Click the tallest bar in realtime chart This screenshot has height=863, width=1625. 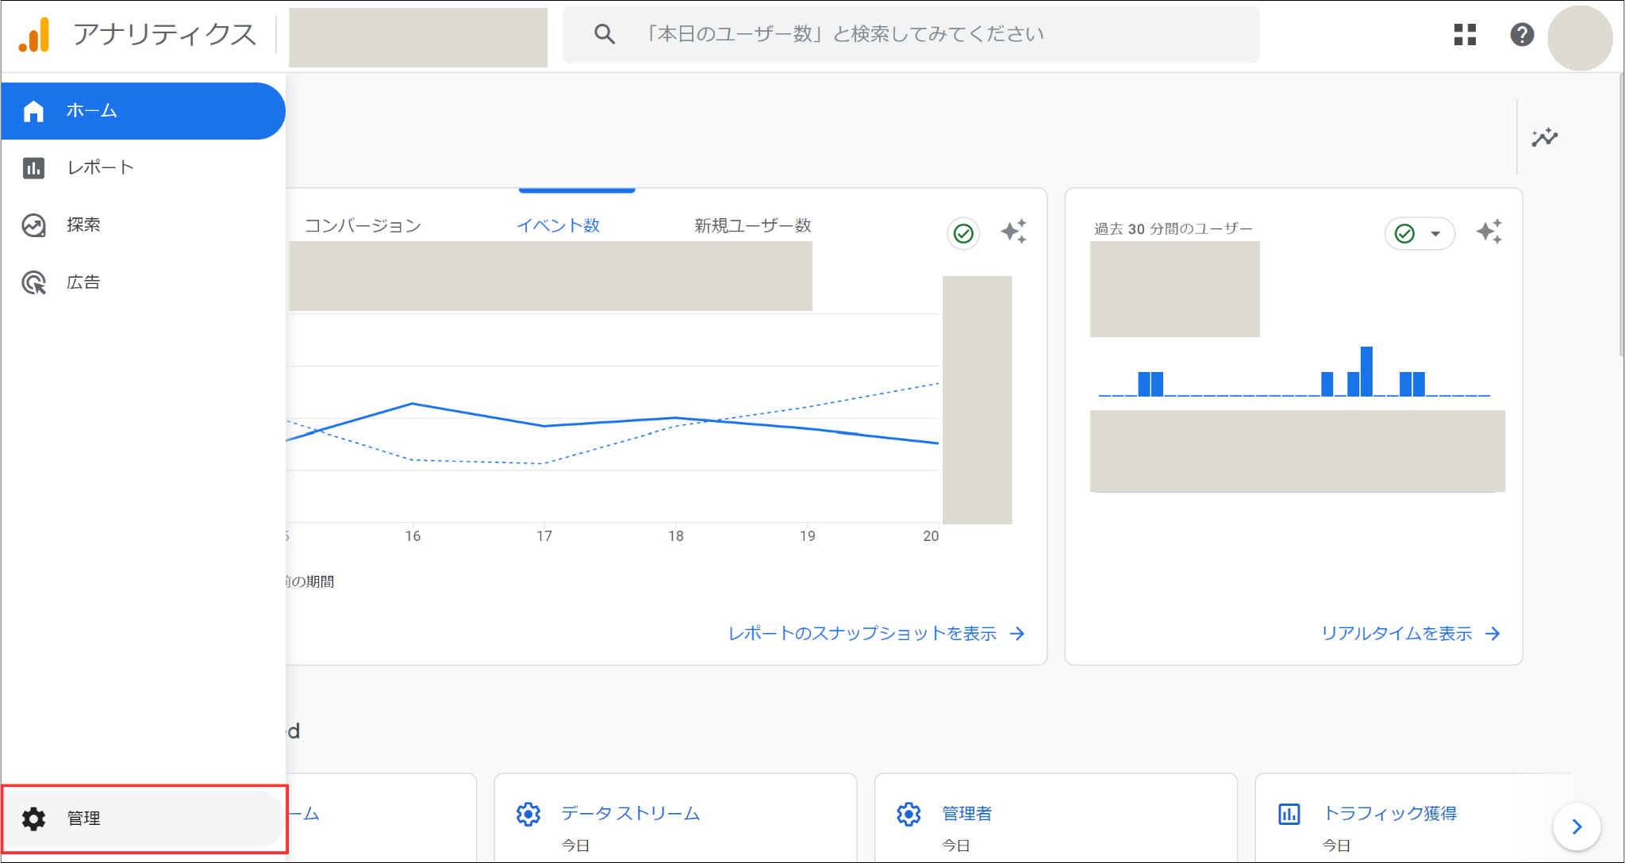pos(1366,371)
